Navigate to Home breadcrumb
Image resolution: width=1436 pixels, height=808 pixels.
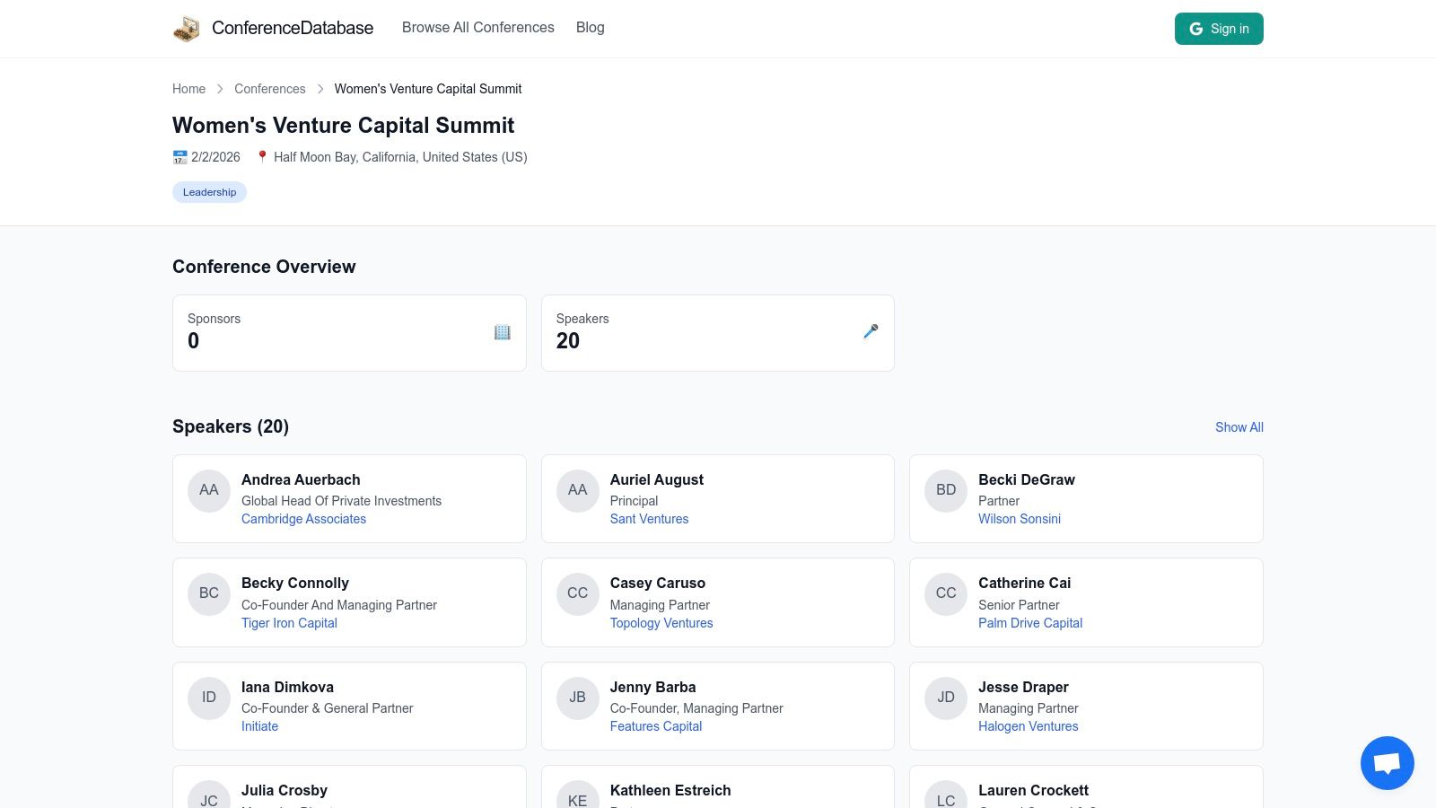pos(188,89)
